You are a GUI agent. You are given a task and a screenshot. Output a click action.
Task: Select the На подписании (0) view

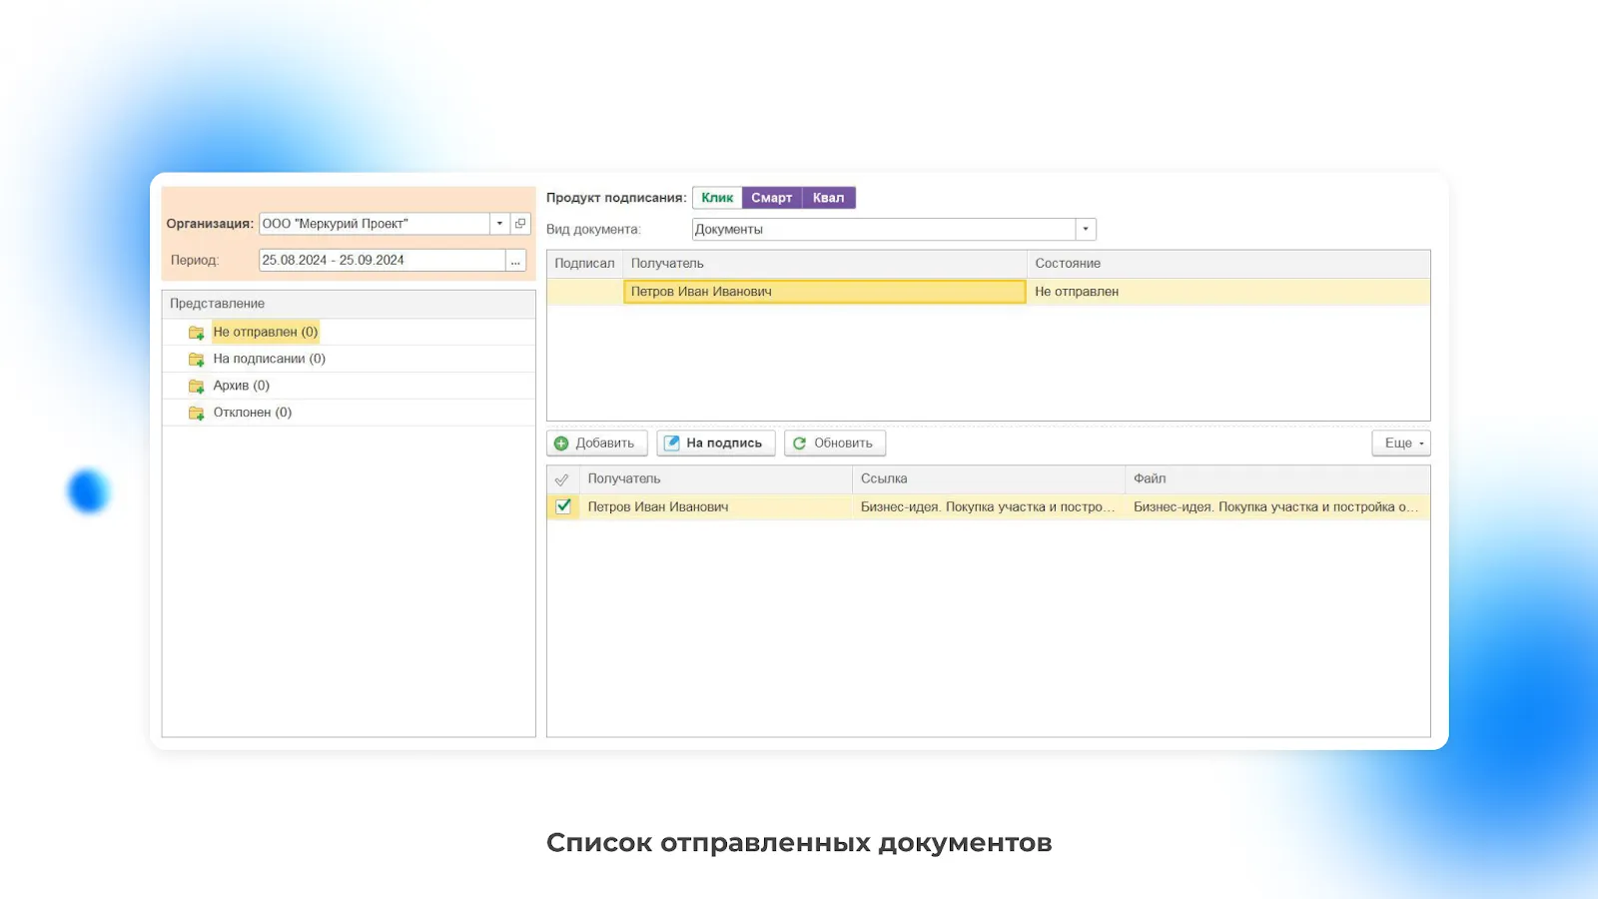[x=269, y=359]
